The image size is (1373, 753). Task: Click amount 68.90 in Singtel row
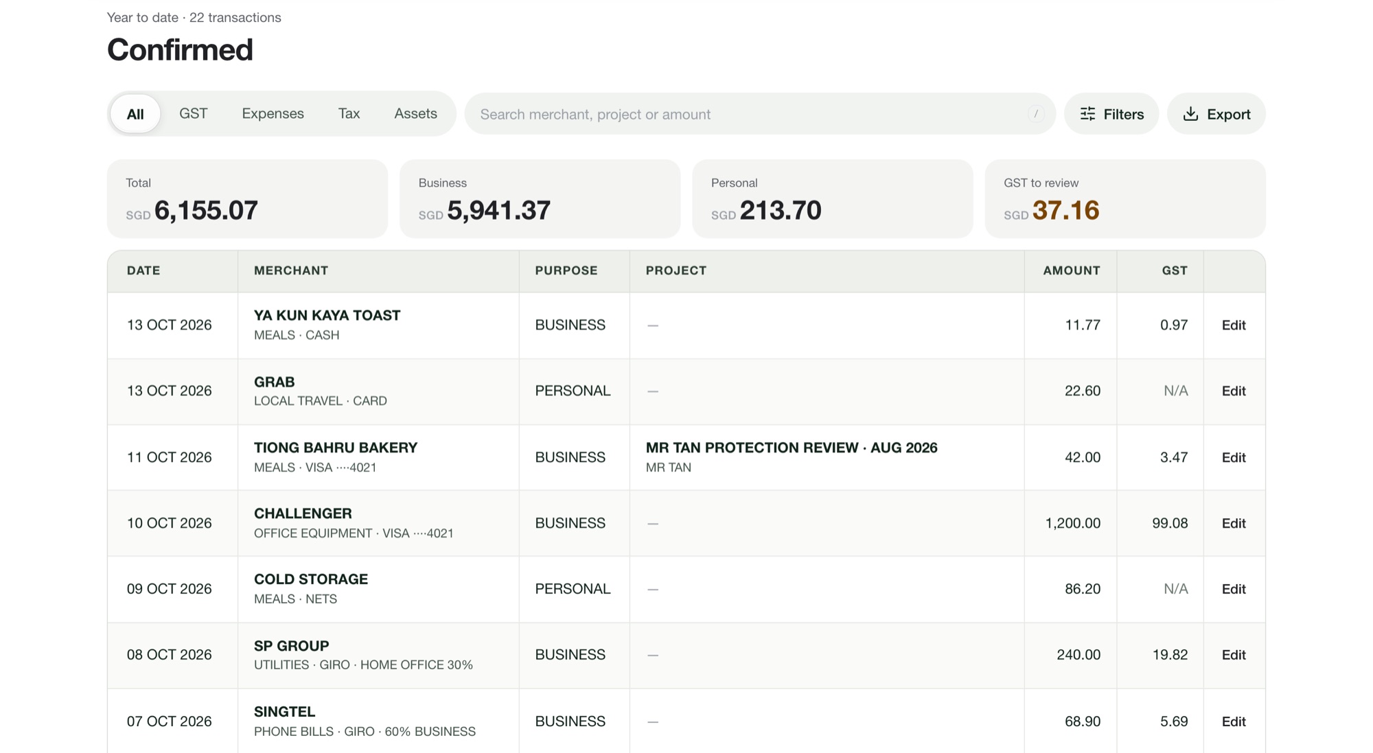pyautogui.click(x=1083, y=722)
